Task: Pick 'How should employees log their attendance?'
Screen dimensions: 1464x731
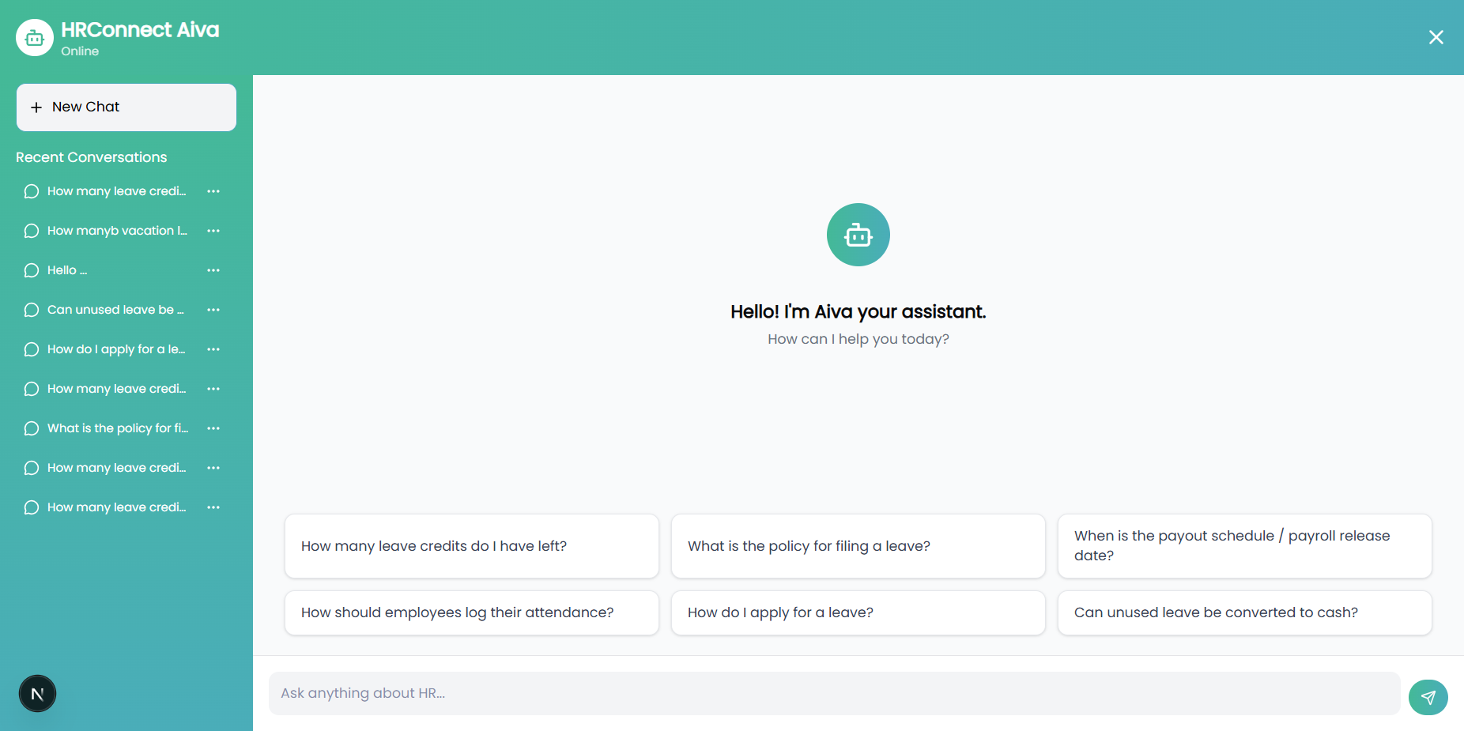Action: click(x=472, y=612)
